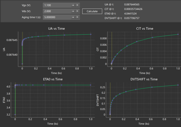Screen dimensions: 181x127
Task: Decrease Vgs value with down arrow
Action: point(77,5)
